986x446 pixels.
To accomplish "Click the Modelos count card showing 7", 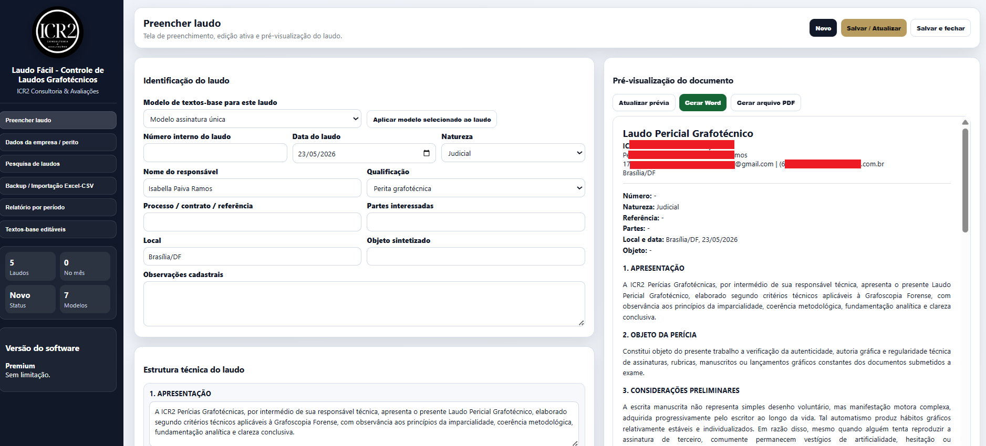I will tap(85, 299).
